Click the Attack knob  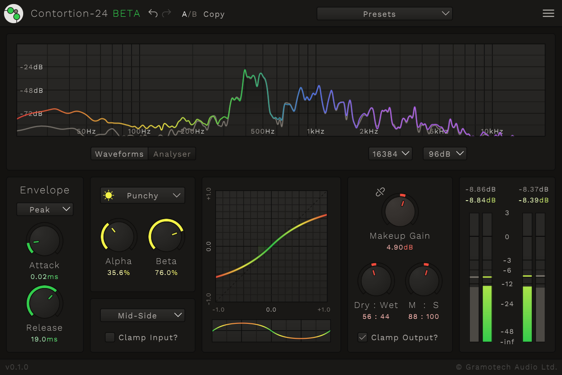(44, 241)
